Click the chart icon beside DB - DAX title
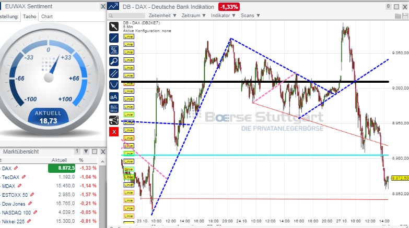 (x=113, y=6)
